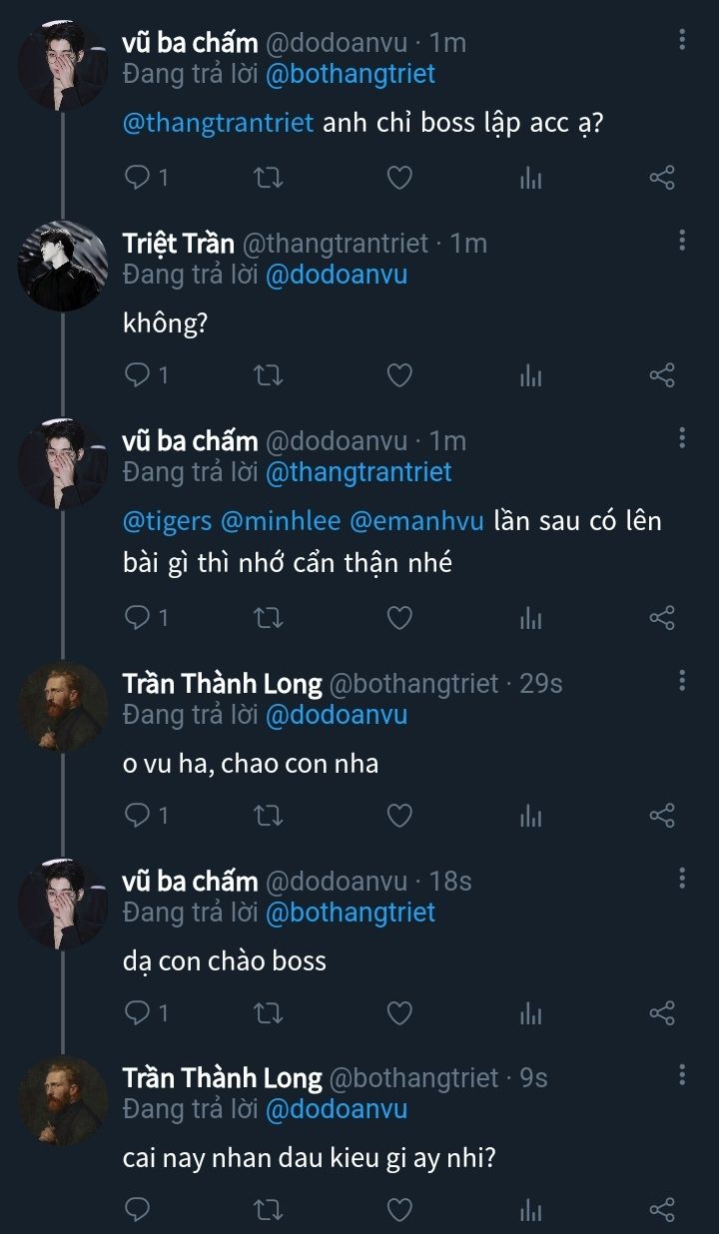Share the "không?" tweet by Triệt Trần
The width and height of the screenshot is (719, 1234).
coord(662,375)
